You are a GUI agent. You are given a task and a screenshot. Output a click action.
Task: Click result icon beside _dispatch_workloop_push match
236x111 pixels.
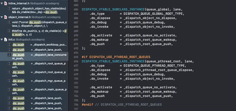9,45
